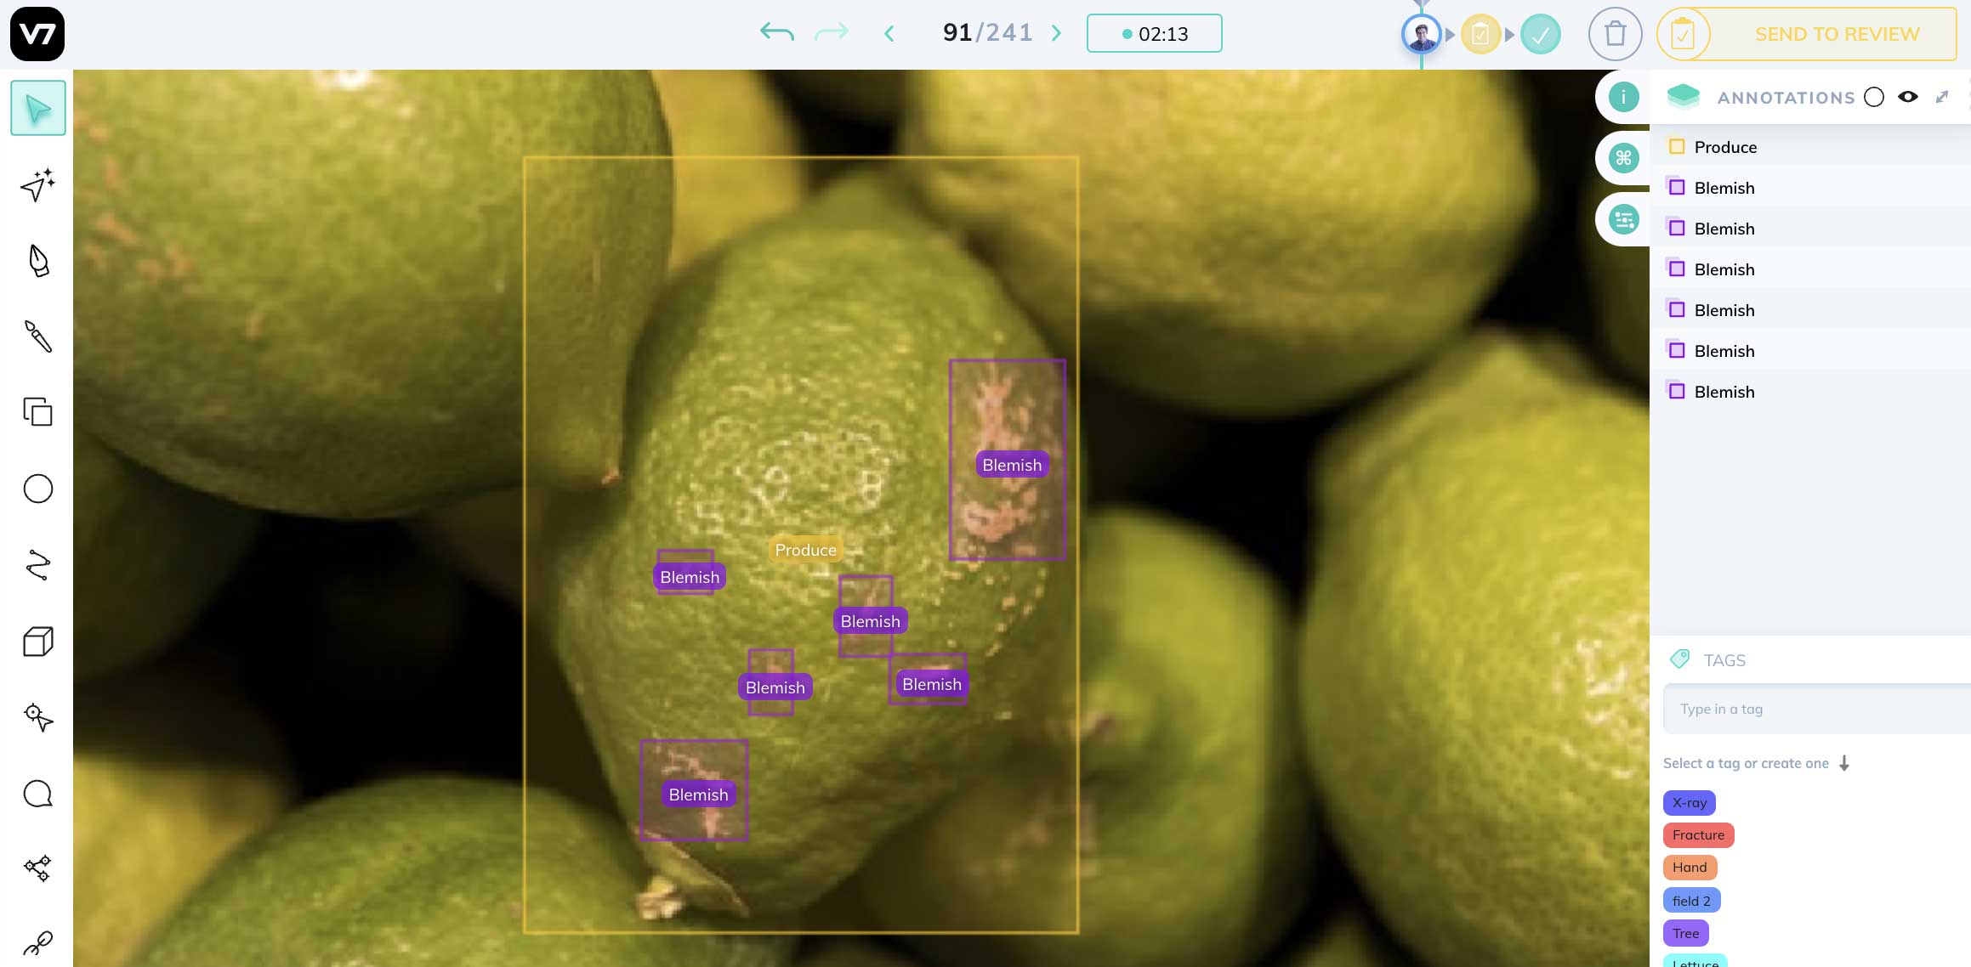The height and width of the screenshot is (967, 1971).
Task: Toggle annotations visibility eye icon
Action: tap(1907, 97)
